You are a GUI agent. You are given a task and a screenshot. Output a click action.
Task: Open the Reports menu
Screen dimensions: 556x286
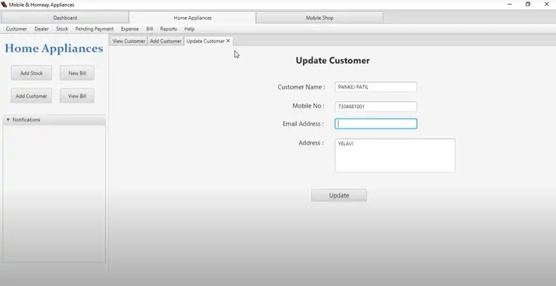[168, 29]
